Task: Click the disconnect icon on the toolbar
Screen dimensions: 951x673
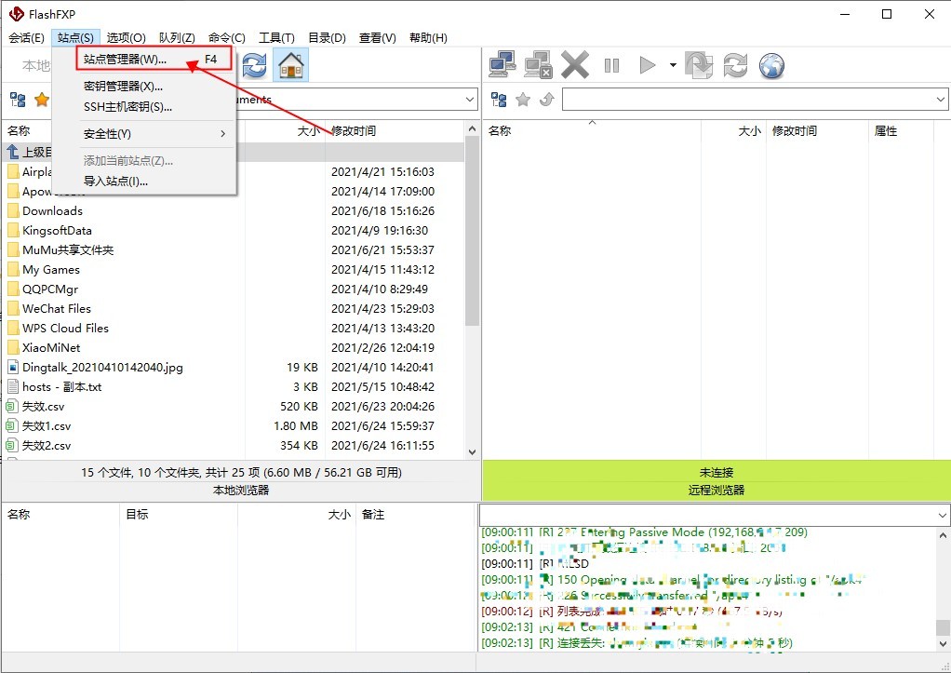Action: 538,65
